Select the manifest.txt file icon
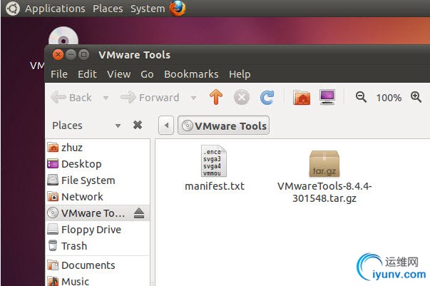 (x=214, y=160)
